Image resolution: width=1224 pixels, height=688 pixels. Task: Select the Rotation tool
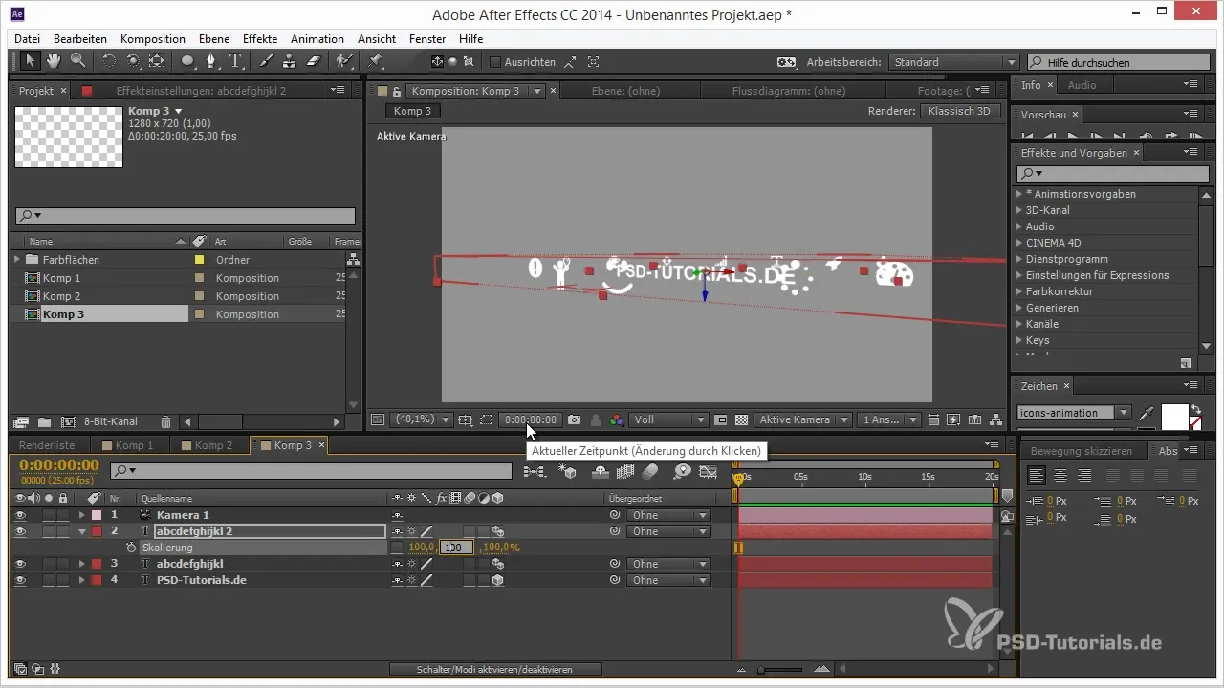click(108, 61)
